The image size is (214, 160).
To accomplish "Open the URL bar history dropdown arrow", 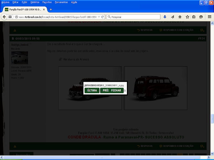I will pyautogui.click(x=99, y=17).
